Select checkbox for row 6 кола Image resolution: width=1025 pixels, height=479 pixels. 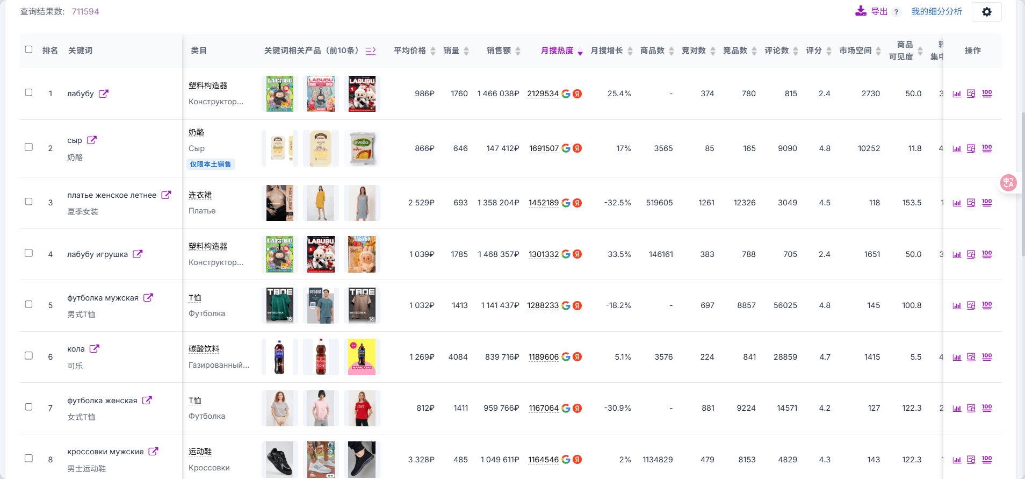[29, 355]
